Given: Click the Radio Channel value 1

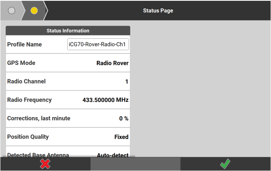Looking at the screenshot, I should pos(127,82).
